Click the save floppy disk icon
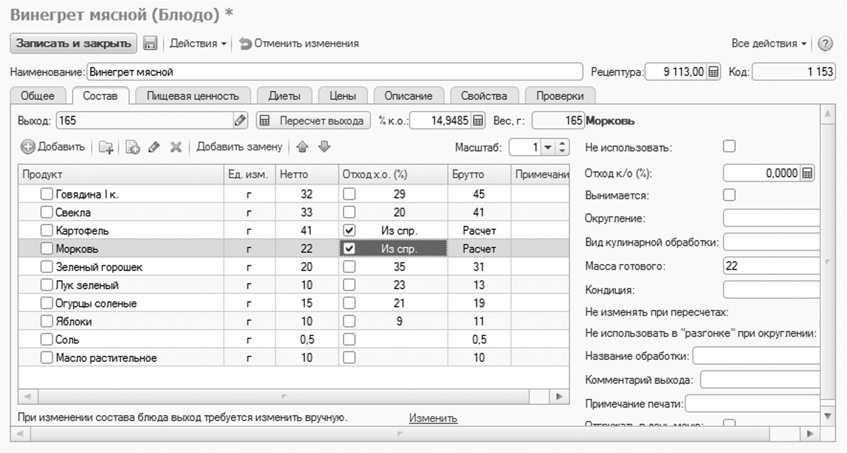Viewport: 847px width, 453px height. [150, 43]
